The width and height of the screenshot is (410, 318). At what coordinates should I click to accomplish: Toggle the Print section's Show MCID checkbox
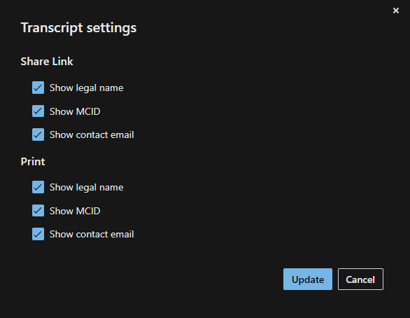tap(38, 210)
